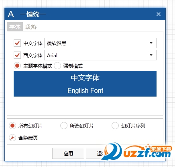The width and height of the screenshot is (175, 167).
Task: Select 所有幻灯片 radio option
Action: coord(12,126)
